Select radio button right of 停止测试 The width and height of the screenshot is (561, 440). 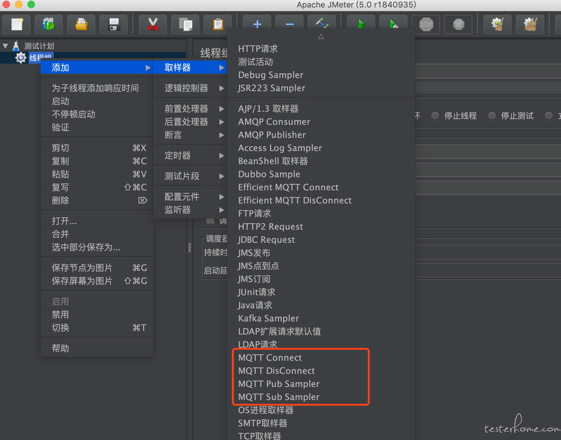click(x=549, y=116)
